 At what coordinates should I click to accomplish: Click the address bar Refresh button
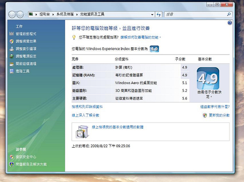tap(159, 15)
